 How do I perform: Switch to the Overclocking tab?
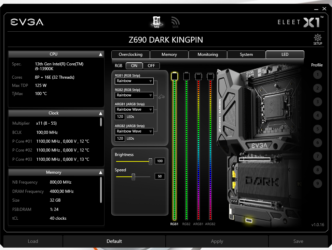(x=130, y=54)
